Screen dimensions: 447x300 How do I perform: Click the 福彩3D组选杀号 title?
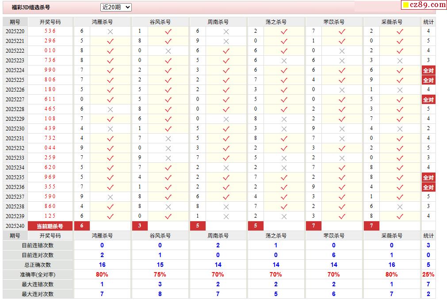point(31,8)
